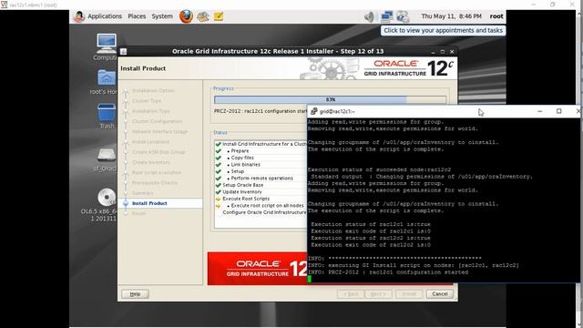583x328 pixels.
Task: Open the Computer desktop icon
Action: 107,46
